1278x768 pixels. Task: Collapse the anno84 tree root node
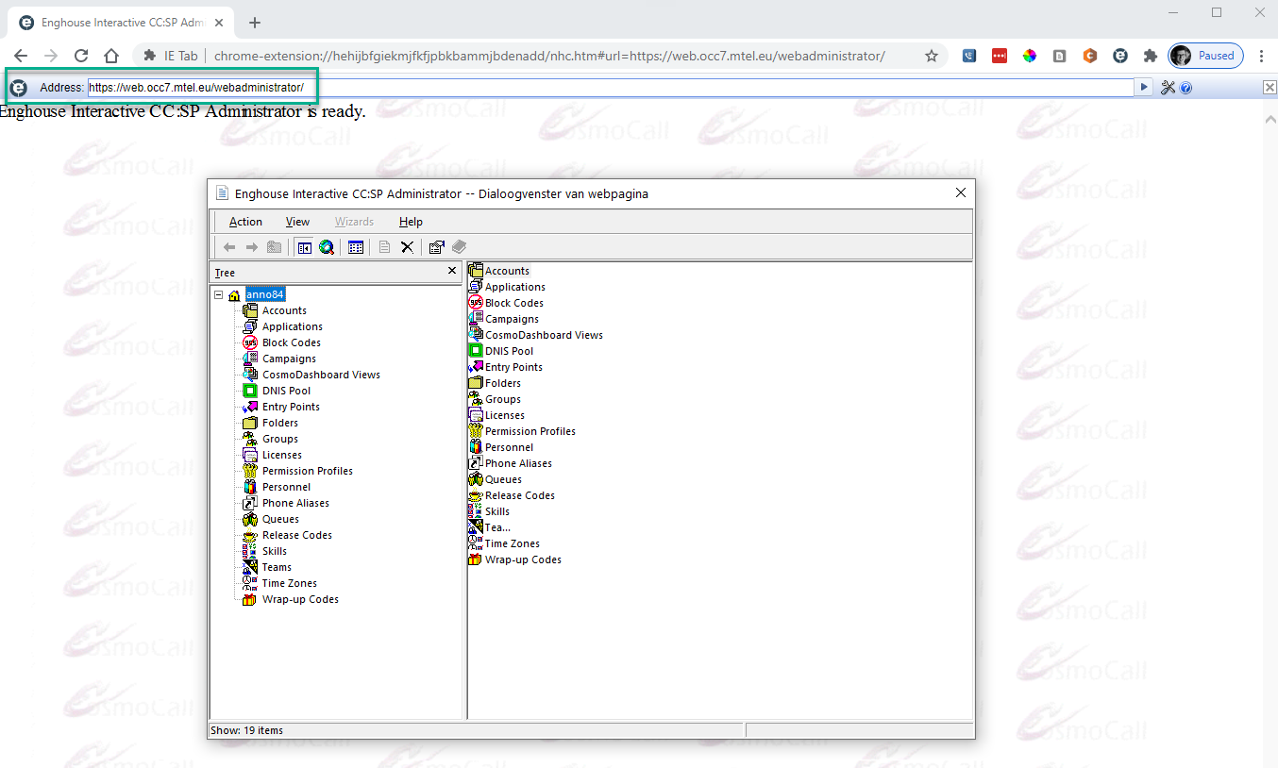pyautogui.click(x=219, y=294)
